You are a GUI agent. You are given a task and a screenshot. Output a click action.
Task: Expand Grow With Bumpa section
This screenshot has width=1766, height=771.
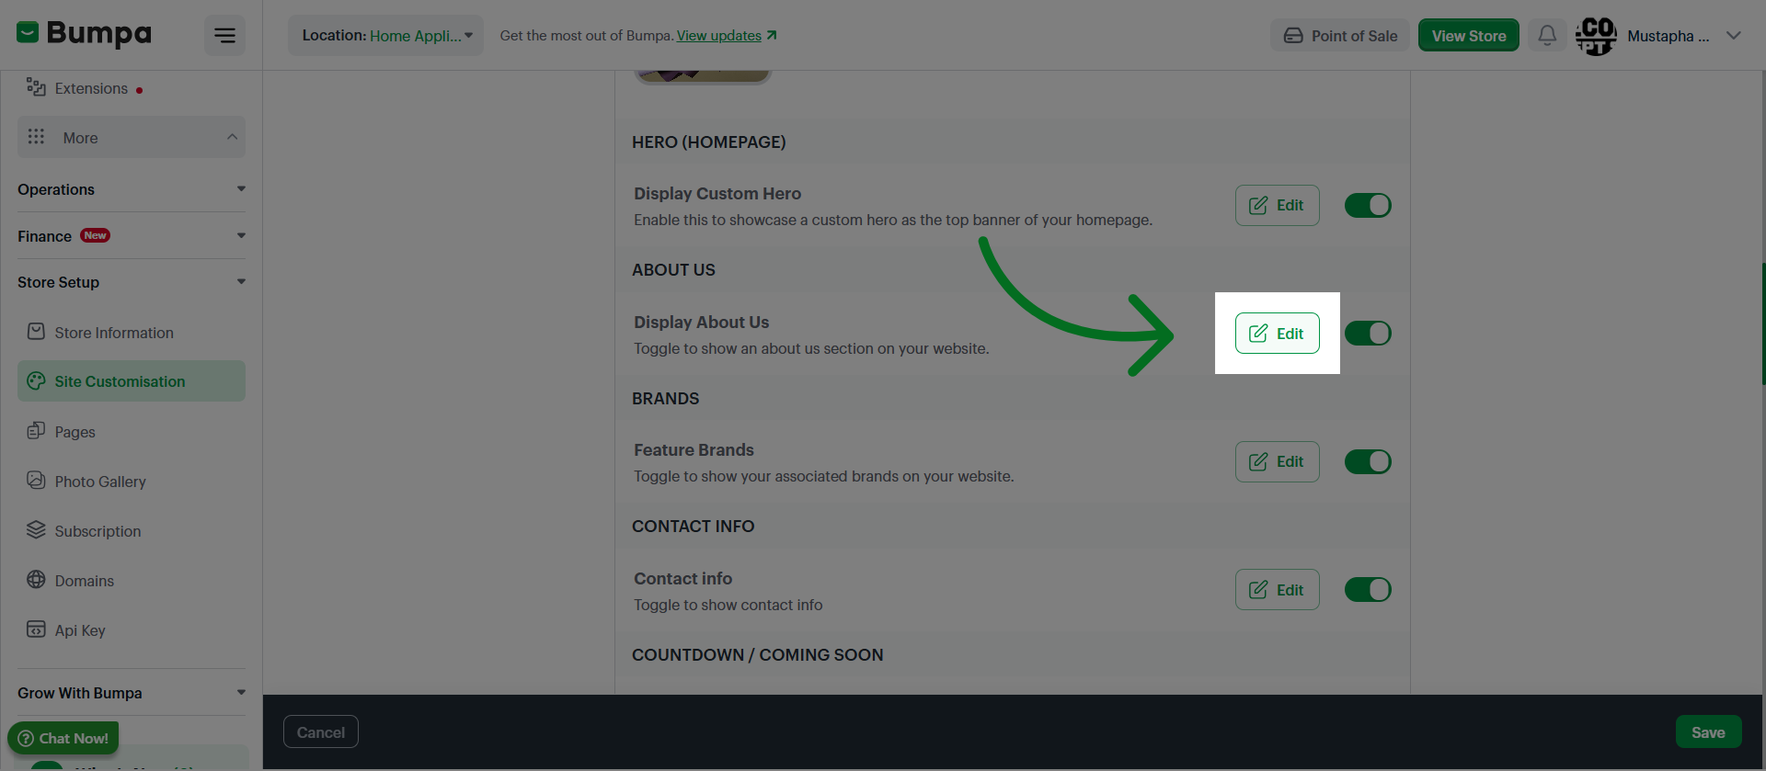point(132,693)
